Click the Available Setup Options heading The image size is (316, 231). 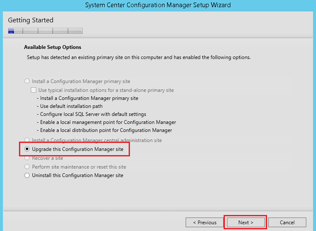(53, 47)
